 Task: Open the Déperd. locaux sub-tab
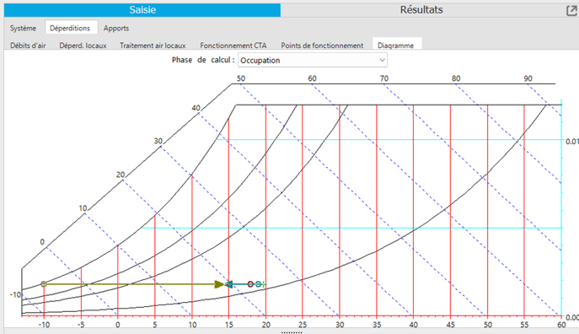click(83, 46)
